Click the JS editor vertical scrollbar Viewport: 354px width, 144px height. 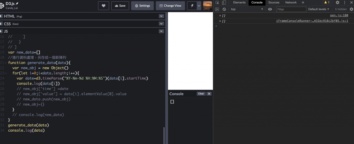164,135
